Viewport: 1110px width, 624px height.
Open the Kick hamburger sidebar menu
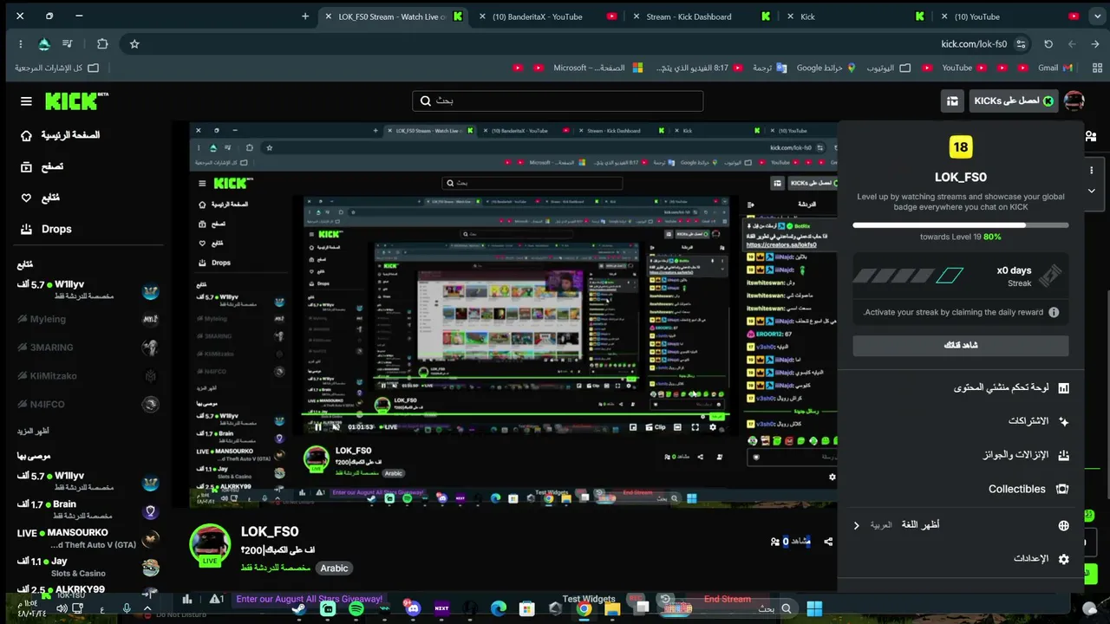[x=26, y=101]
